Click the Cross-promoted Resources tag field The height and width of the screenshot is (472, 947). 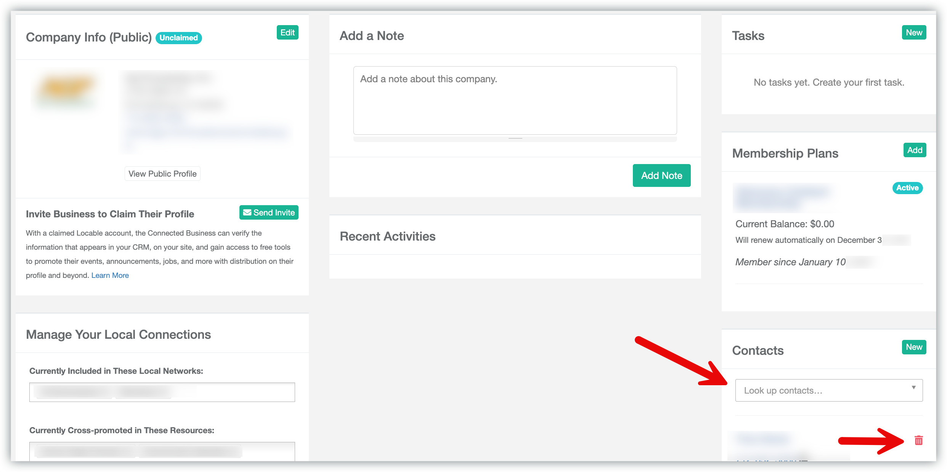click(x=162, y=451)
